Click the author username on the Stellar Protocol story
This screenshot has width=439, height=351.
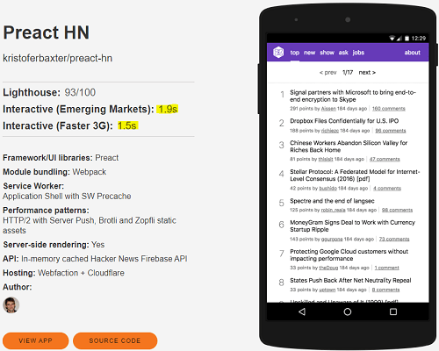point(327,188)
